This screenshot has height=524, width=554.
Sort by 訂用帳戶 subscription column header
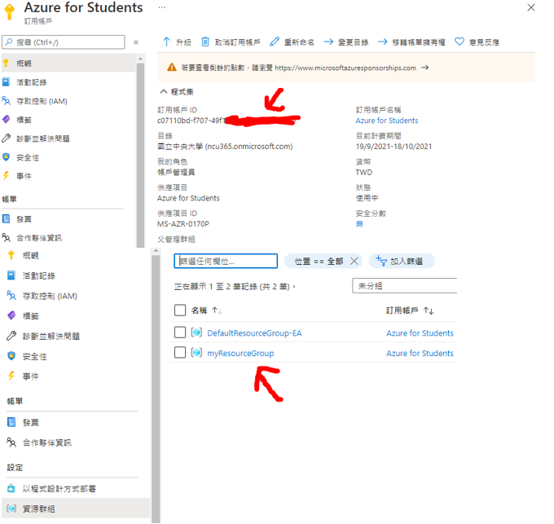[410, 310]
